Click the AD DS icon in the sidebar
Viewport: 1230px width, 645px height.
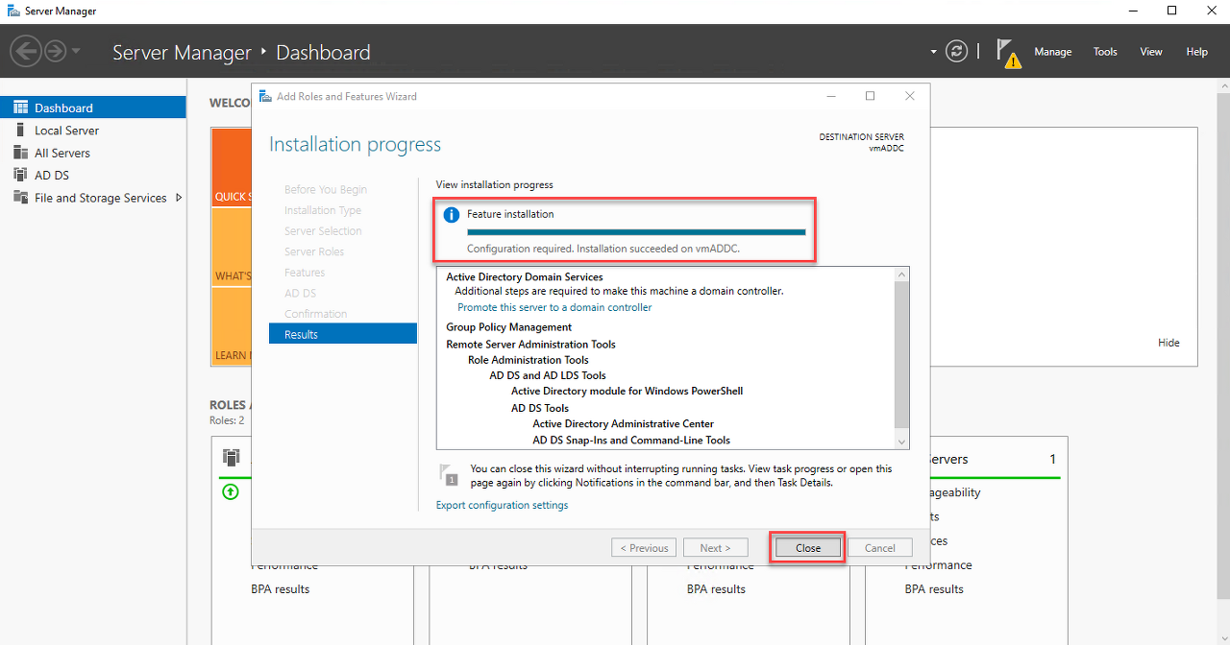pos(20,175)
